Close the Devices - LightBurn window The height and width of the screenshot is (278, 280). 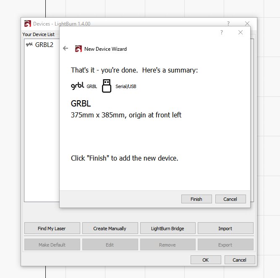tap(247, 23)
